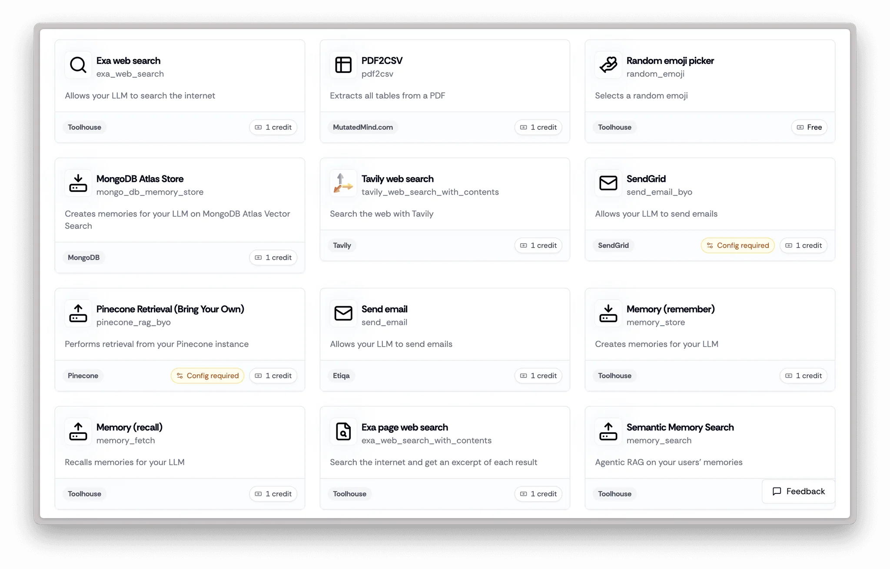Click the Exa page web search document icon

coord(343,432)
